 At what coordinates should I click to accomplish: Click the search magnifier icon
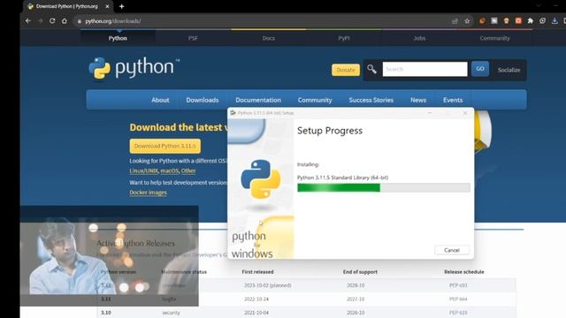tap(371, 69)
